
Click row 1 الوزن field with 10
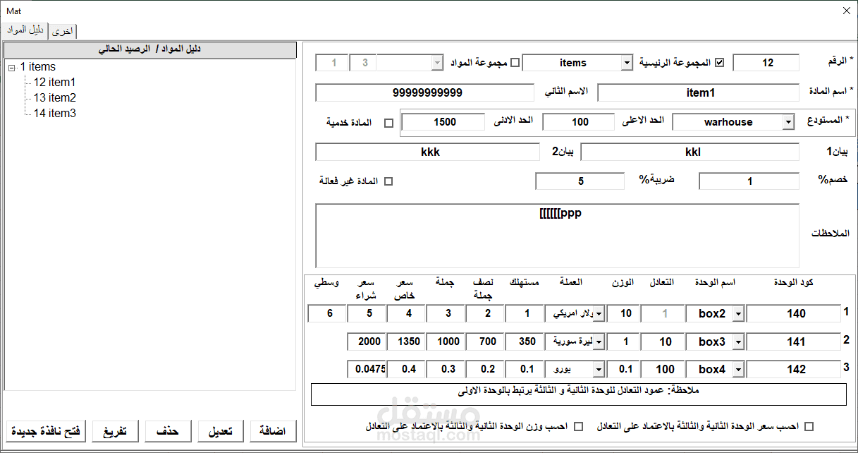[x=623, y=314]
